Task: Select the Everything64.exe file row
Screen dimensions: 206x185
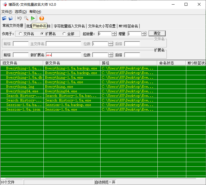Action: click(x=22, y=91)
